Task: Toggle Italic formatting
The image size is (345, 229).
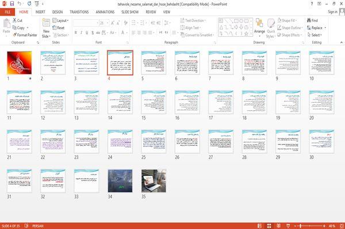Action: [x=81, y=33]
